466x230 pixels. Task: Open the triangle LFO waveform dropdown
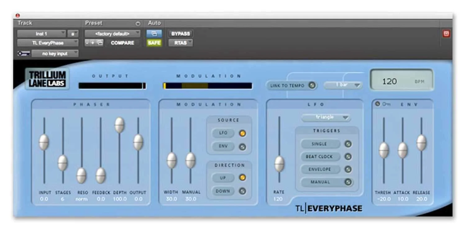coord(326,118)
